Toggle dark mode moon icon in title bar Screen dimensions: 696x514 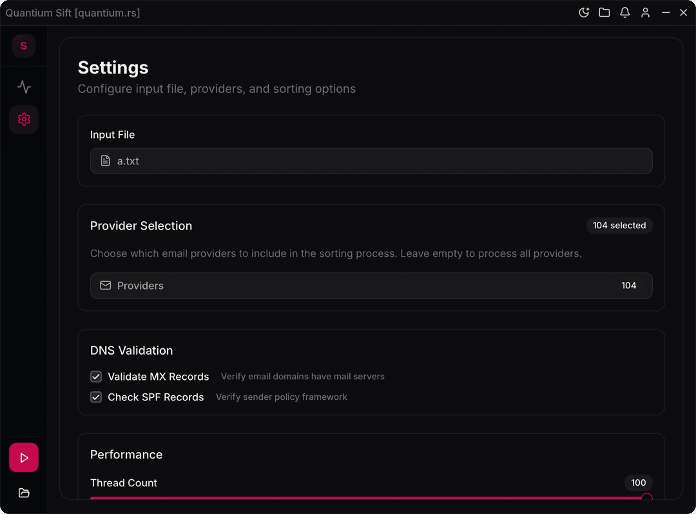coord(584,12)
